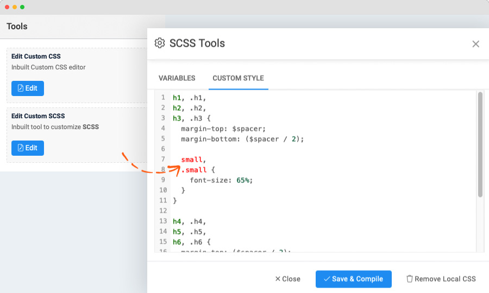Click Edit under Edit Custom CSS
The width and height of the screenshot is (489, 293).
click(x=28, y=88)
